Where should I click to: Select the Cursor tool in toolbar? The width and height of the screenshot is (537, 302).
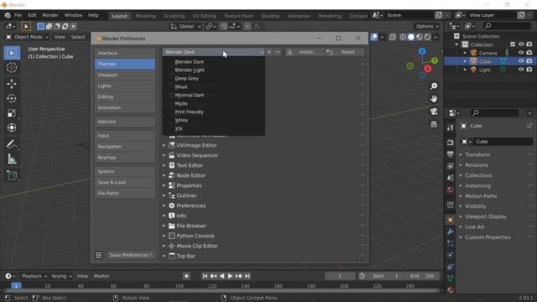pos(12,67)
